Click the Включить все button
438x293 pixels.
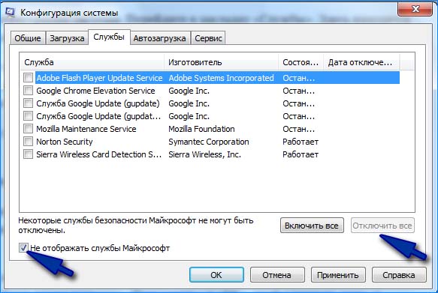coord(312,226)
